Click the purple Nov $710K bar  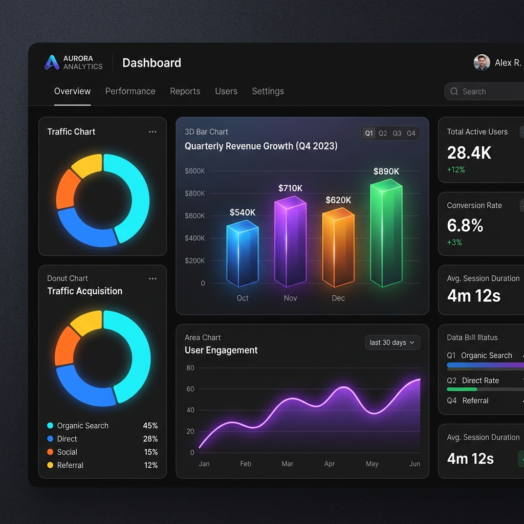[x=291, y=242]
